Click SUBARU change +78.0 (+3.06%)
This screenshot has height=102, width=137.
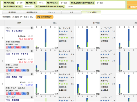[25, 39]
